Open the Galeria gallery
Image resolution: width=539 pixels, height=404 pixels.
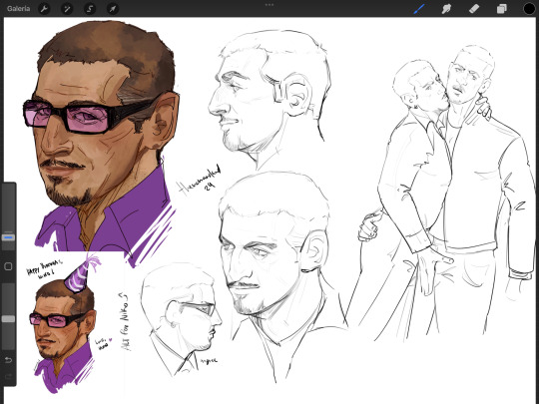pos(18,9)
